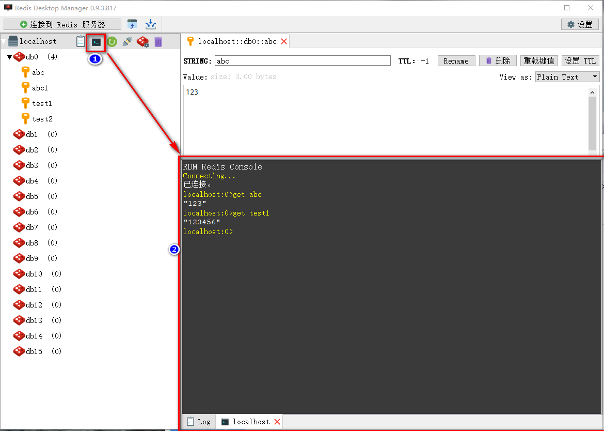The height and width of the screenshot is (431, 604).
Task: Collapse the db0 database tree
Action: 10,57
